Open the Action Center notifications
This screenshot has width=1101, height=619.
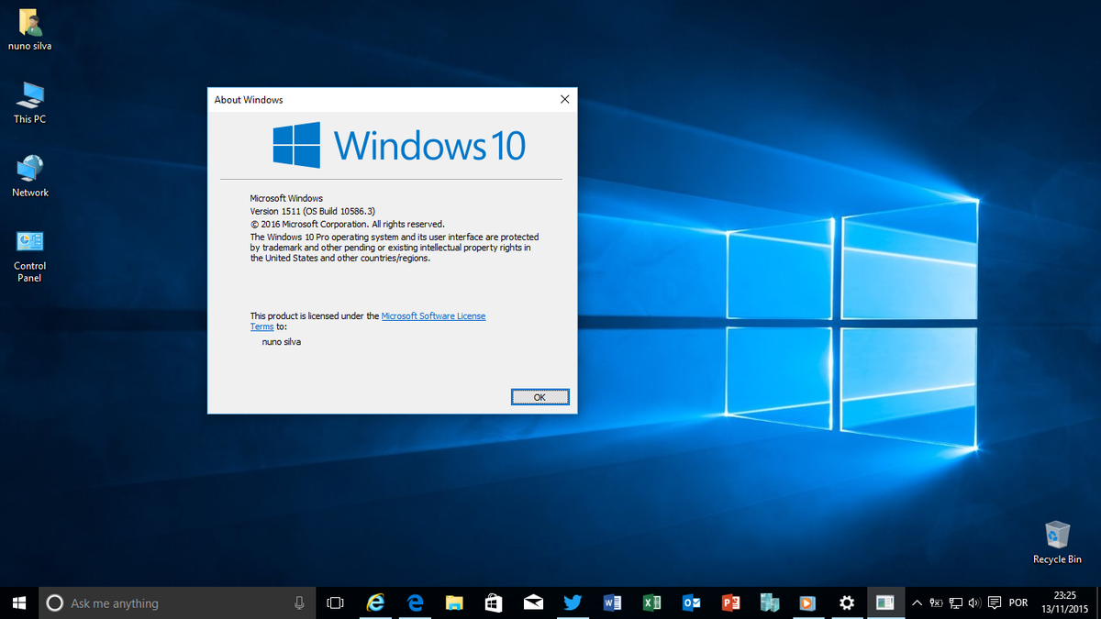tap(994, 602)
